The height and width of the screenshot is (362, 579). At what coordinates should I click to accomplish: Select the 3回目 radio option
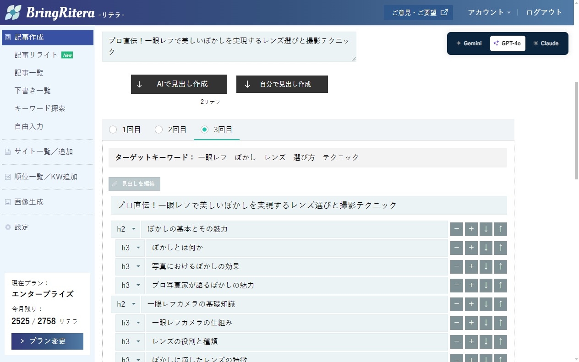pyautogui.click(x=205, y=130)
